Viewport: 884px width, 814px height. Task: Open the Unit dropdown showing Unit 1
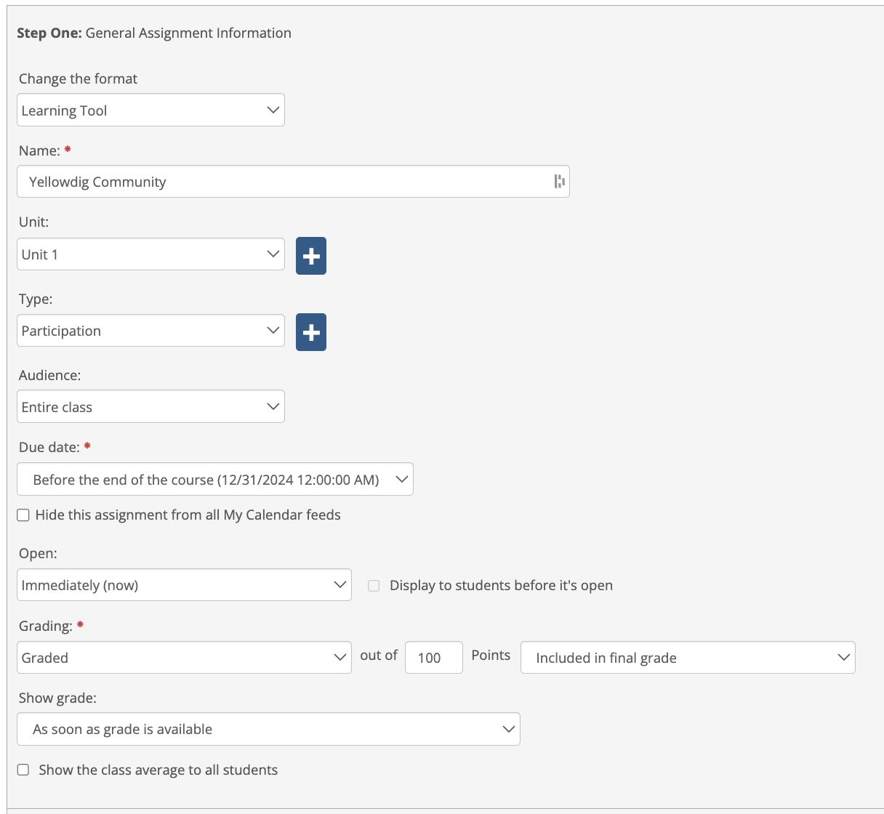tap(150, 254)
